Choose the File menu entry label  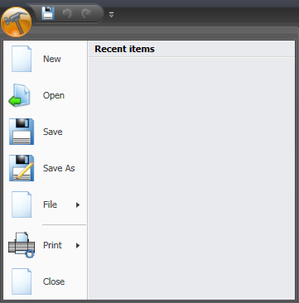(50, 204)
